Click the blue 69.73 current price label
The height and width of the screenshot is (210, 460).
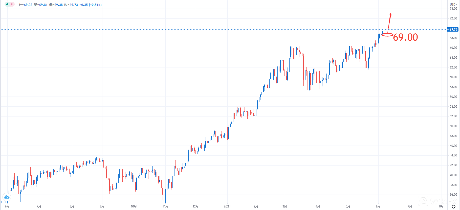click(453, 30)
